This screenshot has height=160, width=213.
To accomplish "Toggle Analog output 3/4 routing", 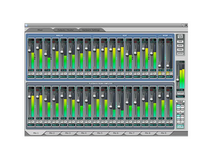I will click(182, 107).
